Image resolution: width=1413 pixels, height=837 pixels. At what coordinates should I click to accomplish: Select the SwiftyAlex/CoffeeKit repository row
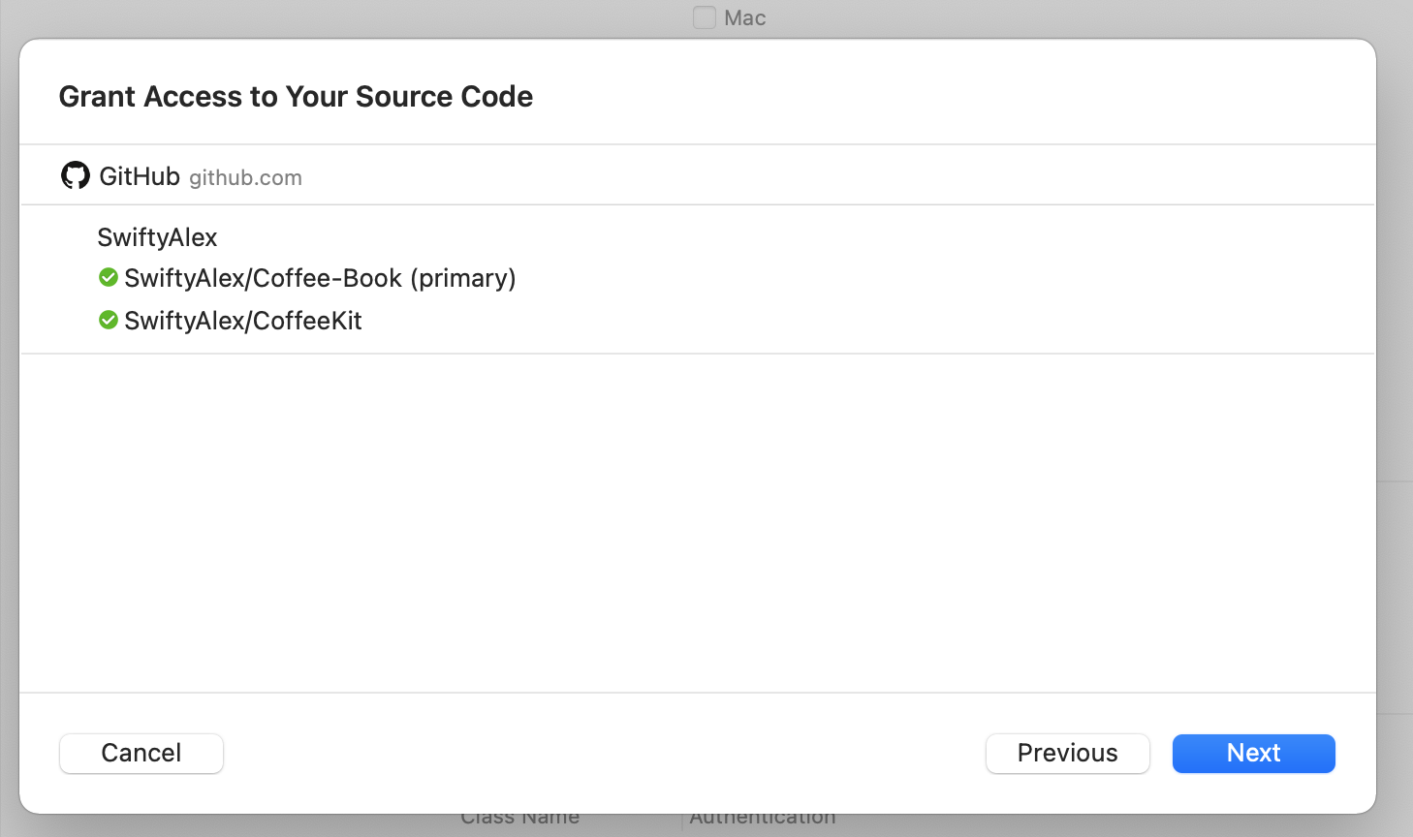point(698,320)
